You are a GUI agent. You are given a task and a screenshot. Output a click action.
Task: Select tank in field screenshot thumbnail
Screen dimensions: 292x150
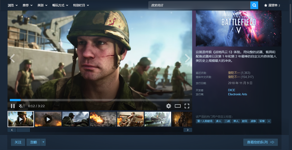point(158,119)
